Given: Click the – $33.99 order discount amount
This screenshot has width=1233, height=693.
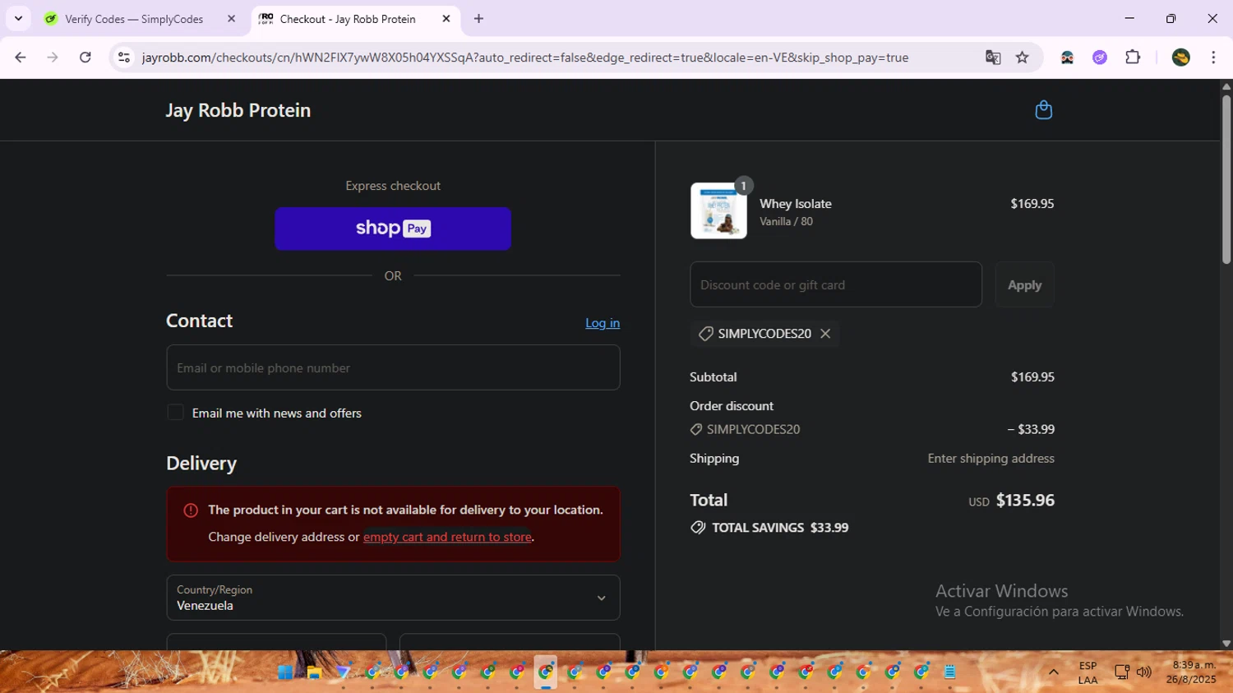Looking at the screenshot, I should click(1031, 429).
